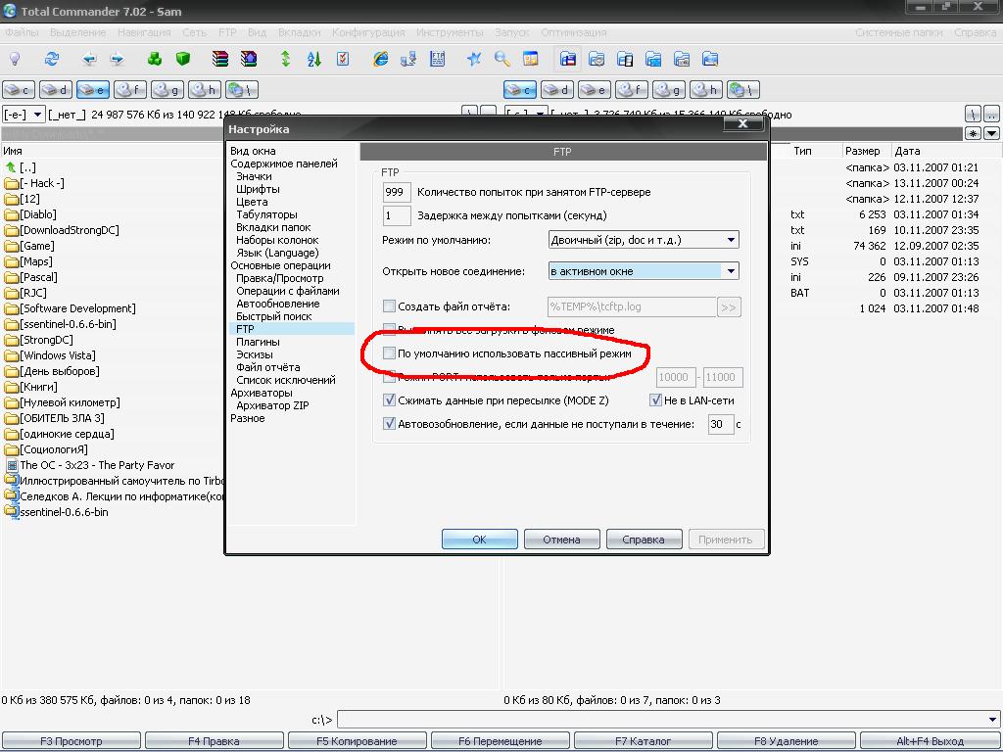Sort right panel by Дата column header
Image resolution: width=1003 pixels, height=752 pixels.
[x=907, y=151]
